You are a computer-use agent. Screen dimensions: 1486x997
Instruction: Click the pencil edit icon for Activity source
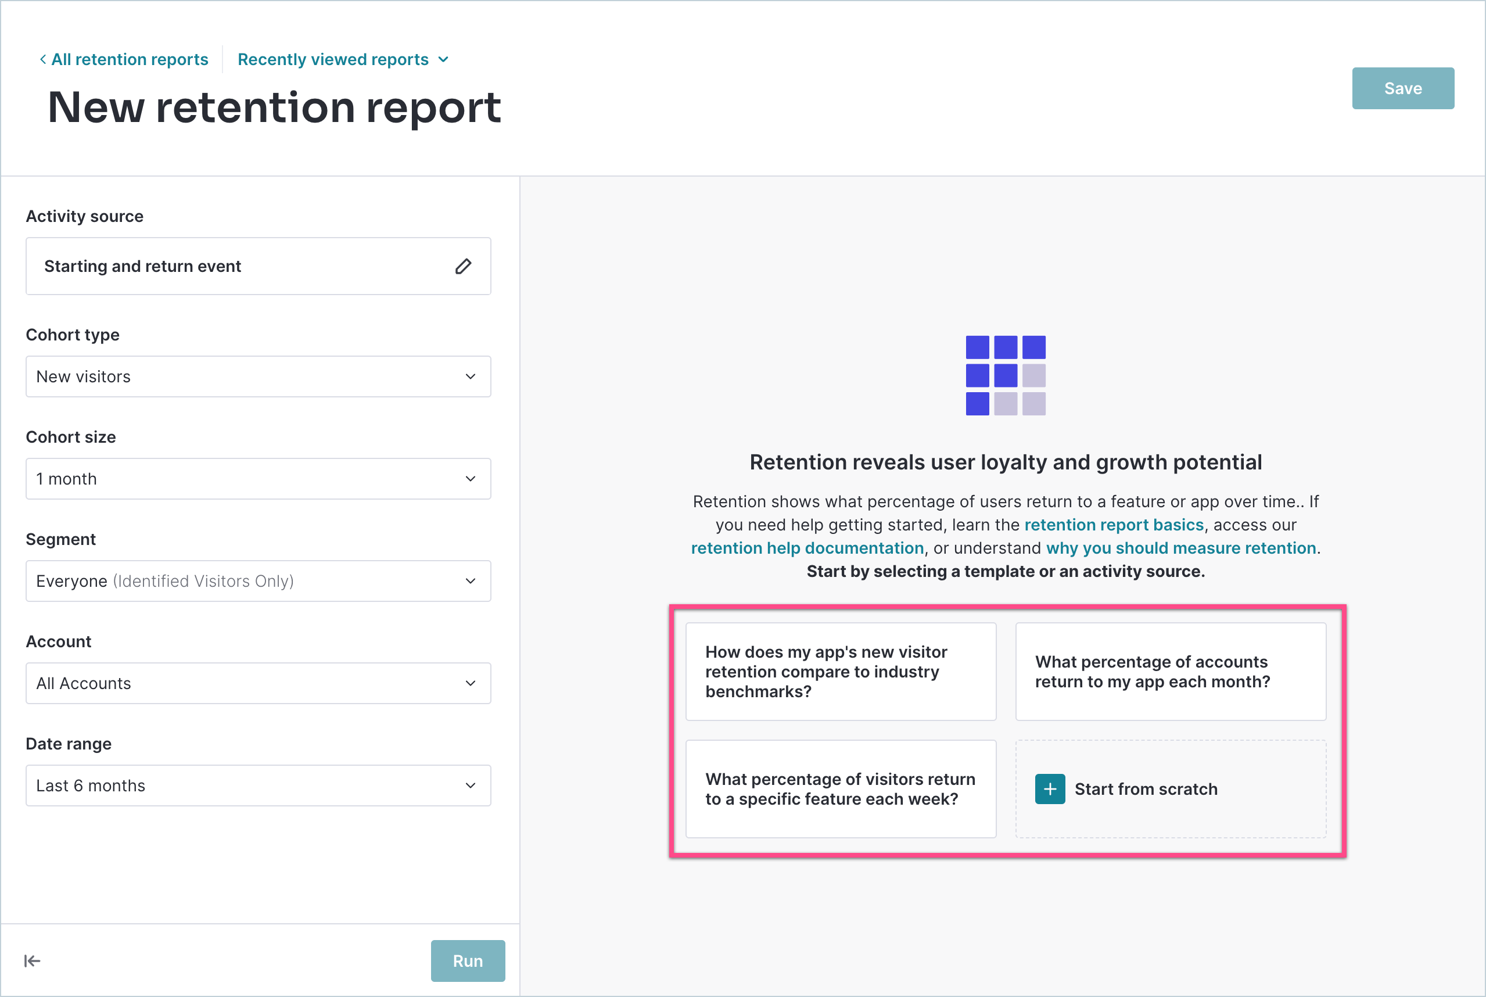(x=464, y=267)
